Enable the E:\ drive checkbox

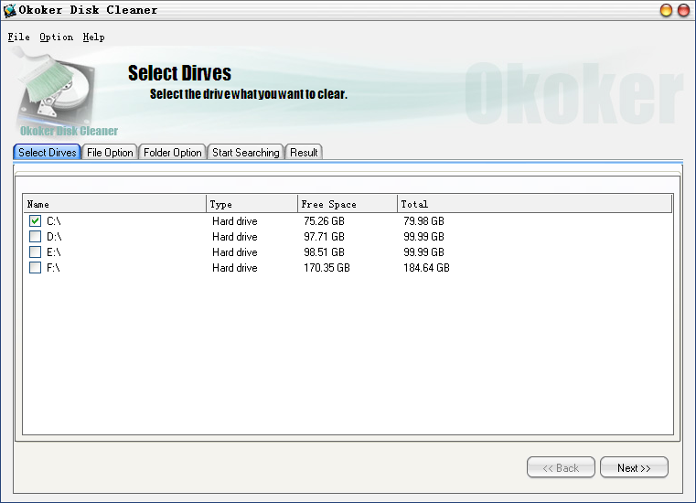(x=35, y=252)
